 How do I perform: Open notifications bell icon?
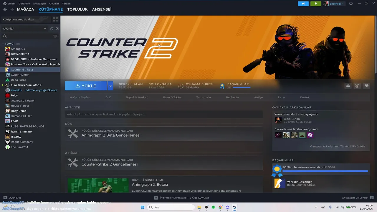(x=316, y=4)
